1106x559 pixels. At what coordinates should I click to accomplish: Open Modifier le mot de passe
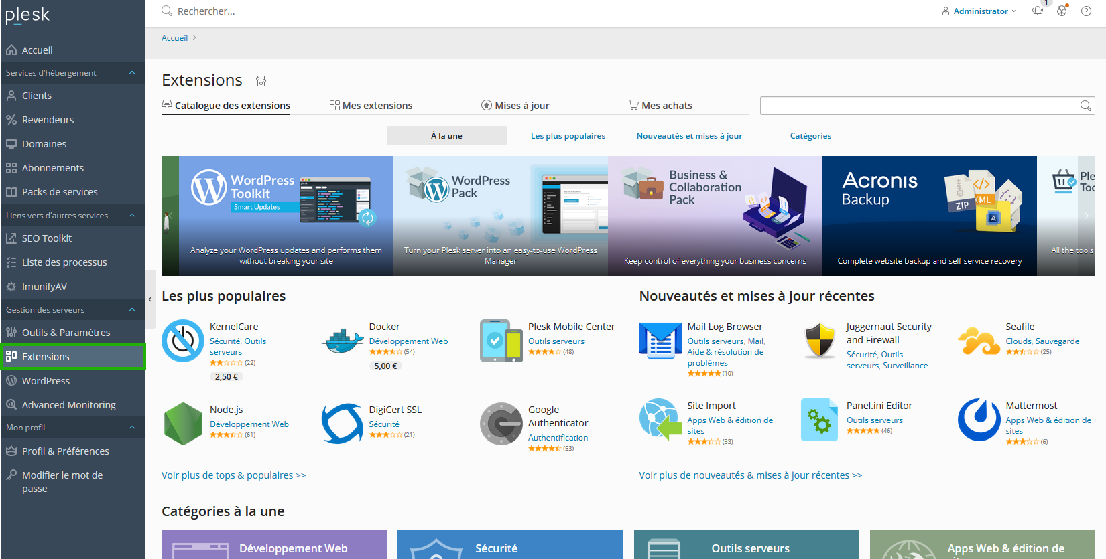click(73, 482)
